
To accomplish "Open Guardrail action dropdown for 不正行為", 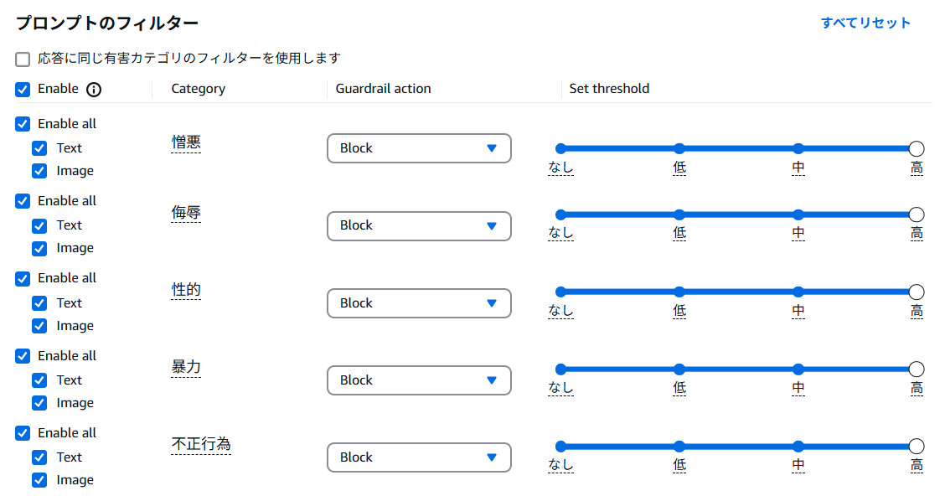I will [419, 457].
